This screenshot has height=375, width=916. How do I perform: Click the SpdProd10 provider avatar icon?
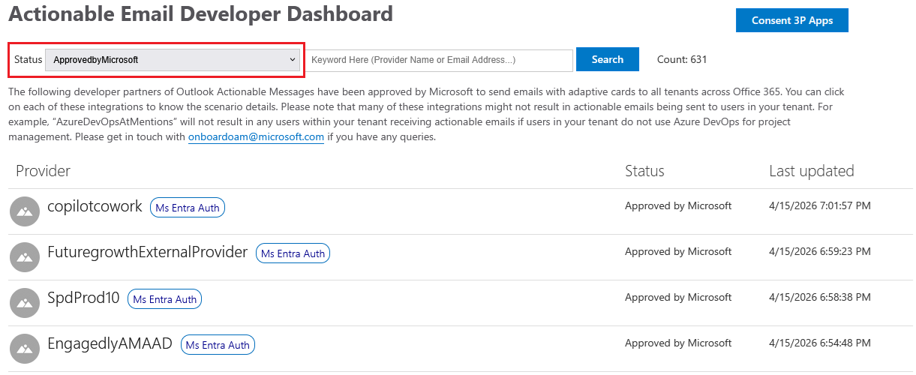tap(25, 303)
